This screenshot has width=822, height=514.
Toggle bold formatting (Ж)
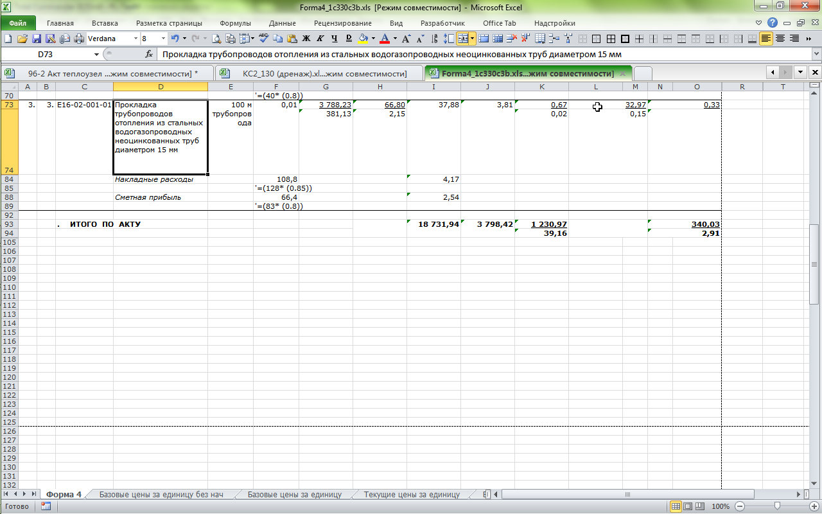click(306, 39)
